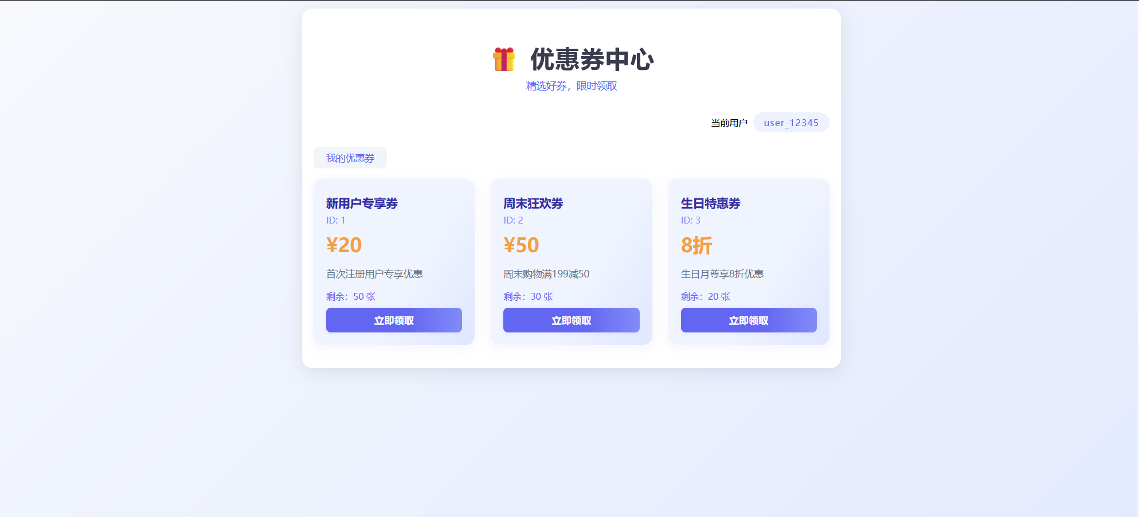
Task: Click the 周末购物满199减50 description
Action: tap(546, 274)
